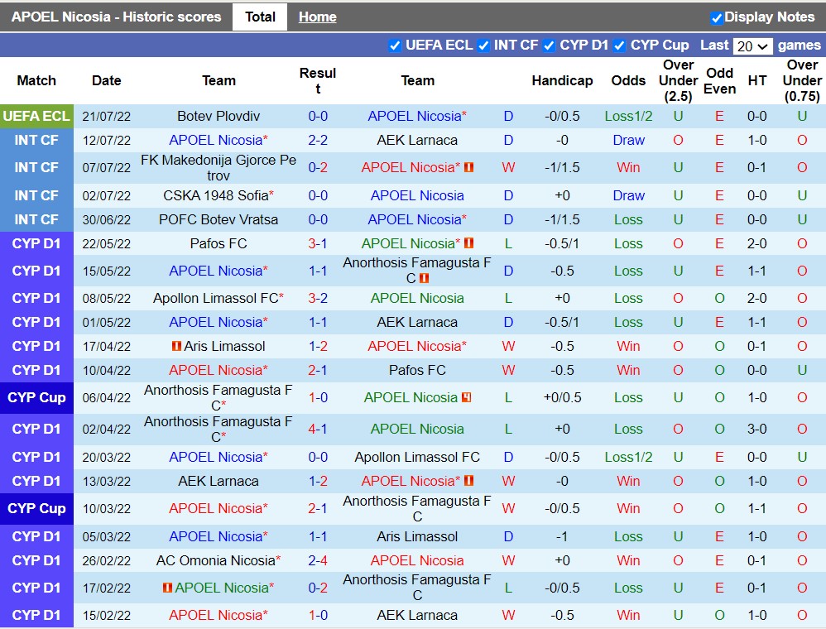
Task: Click red card icon in 15/05/22 match row
Action: click(x=425, y=279)
